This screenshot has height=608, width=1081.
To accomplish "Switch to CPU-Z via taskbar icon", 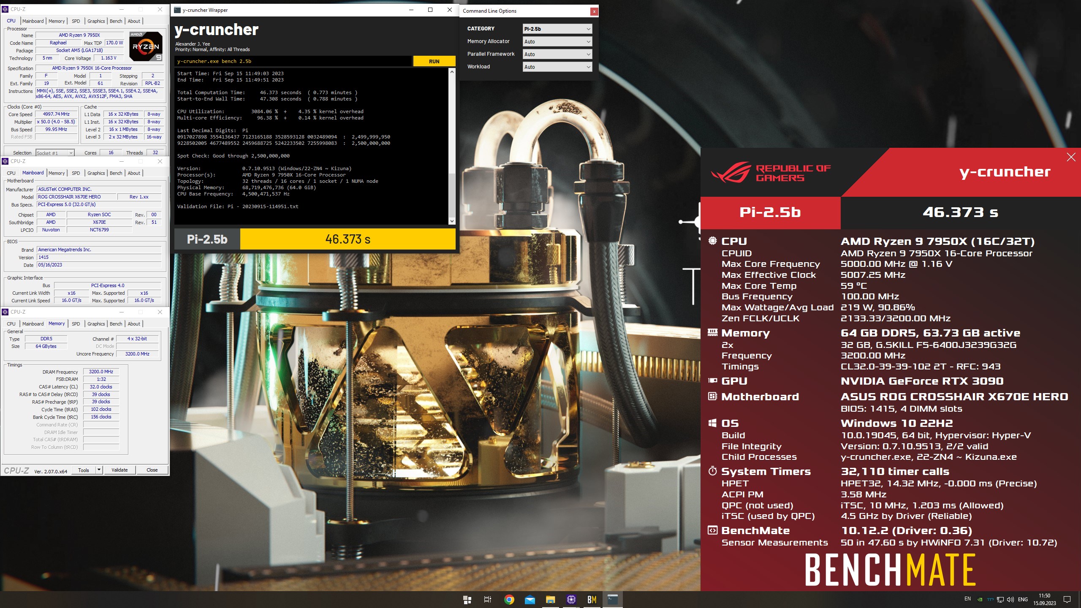I will coord(571,600).
